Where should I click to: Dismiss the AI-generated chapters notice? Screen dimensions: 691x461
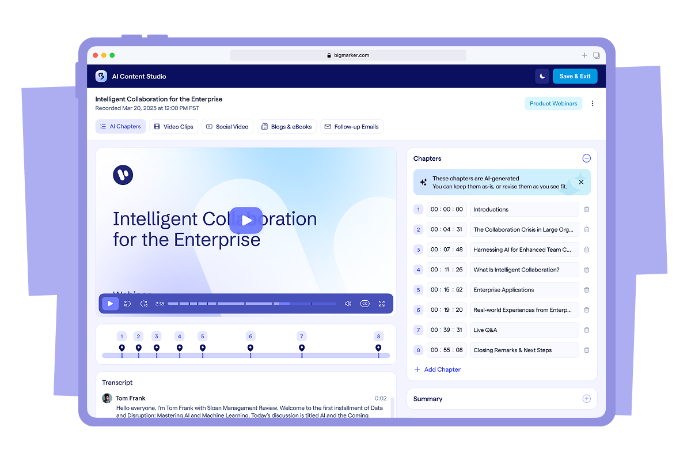580,182
